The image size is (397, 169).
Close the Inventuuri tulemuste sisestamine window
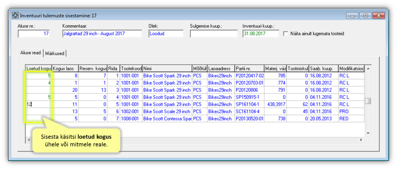coord(378,16)
